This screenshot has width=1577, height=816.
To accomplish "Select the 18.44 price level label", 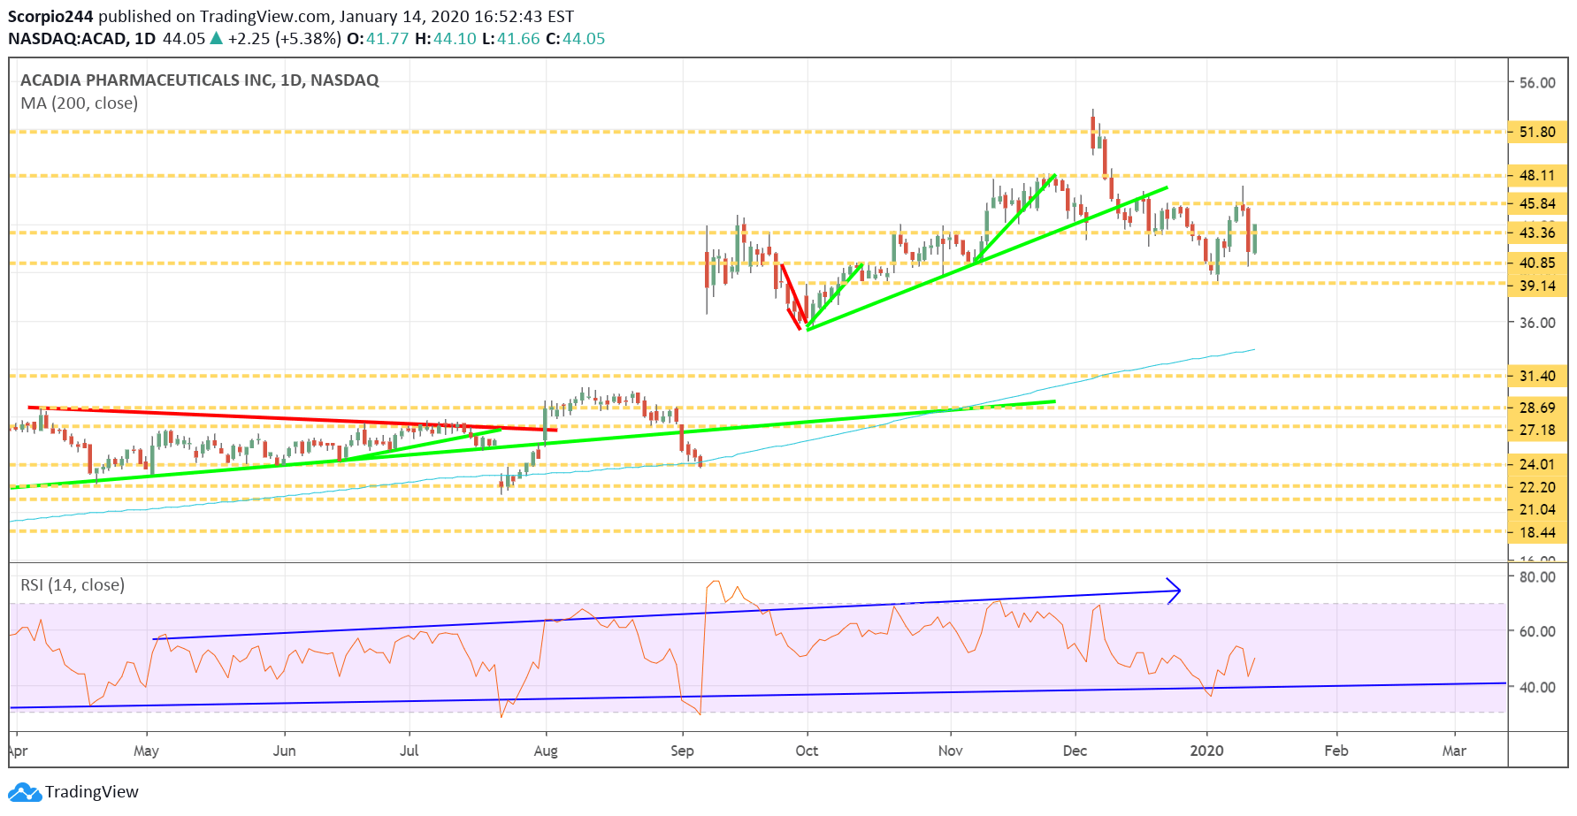I will (1537, 532).
